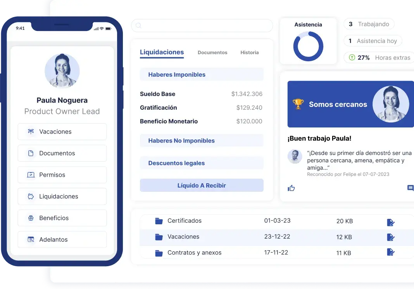Select the calendar-check icon beside Permisos

pos(30,175)
